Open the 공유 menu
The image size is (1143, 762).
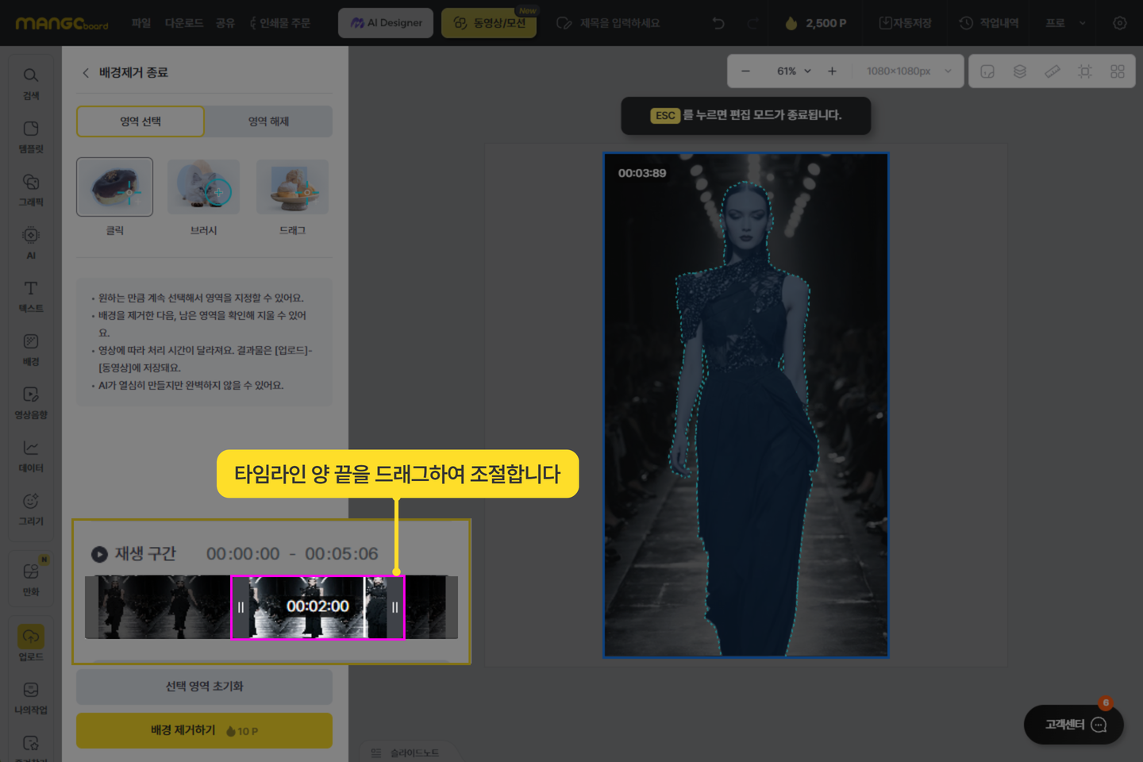point(225,23)
